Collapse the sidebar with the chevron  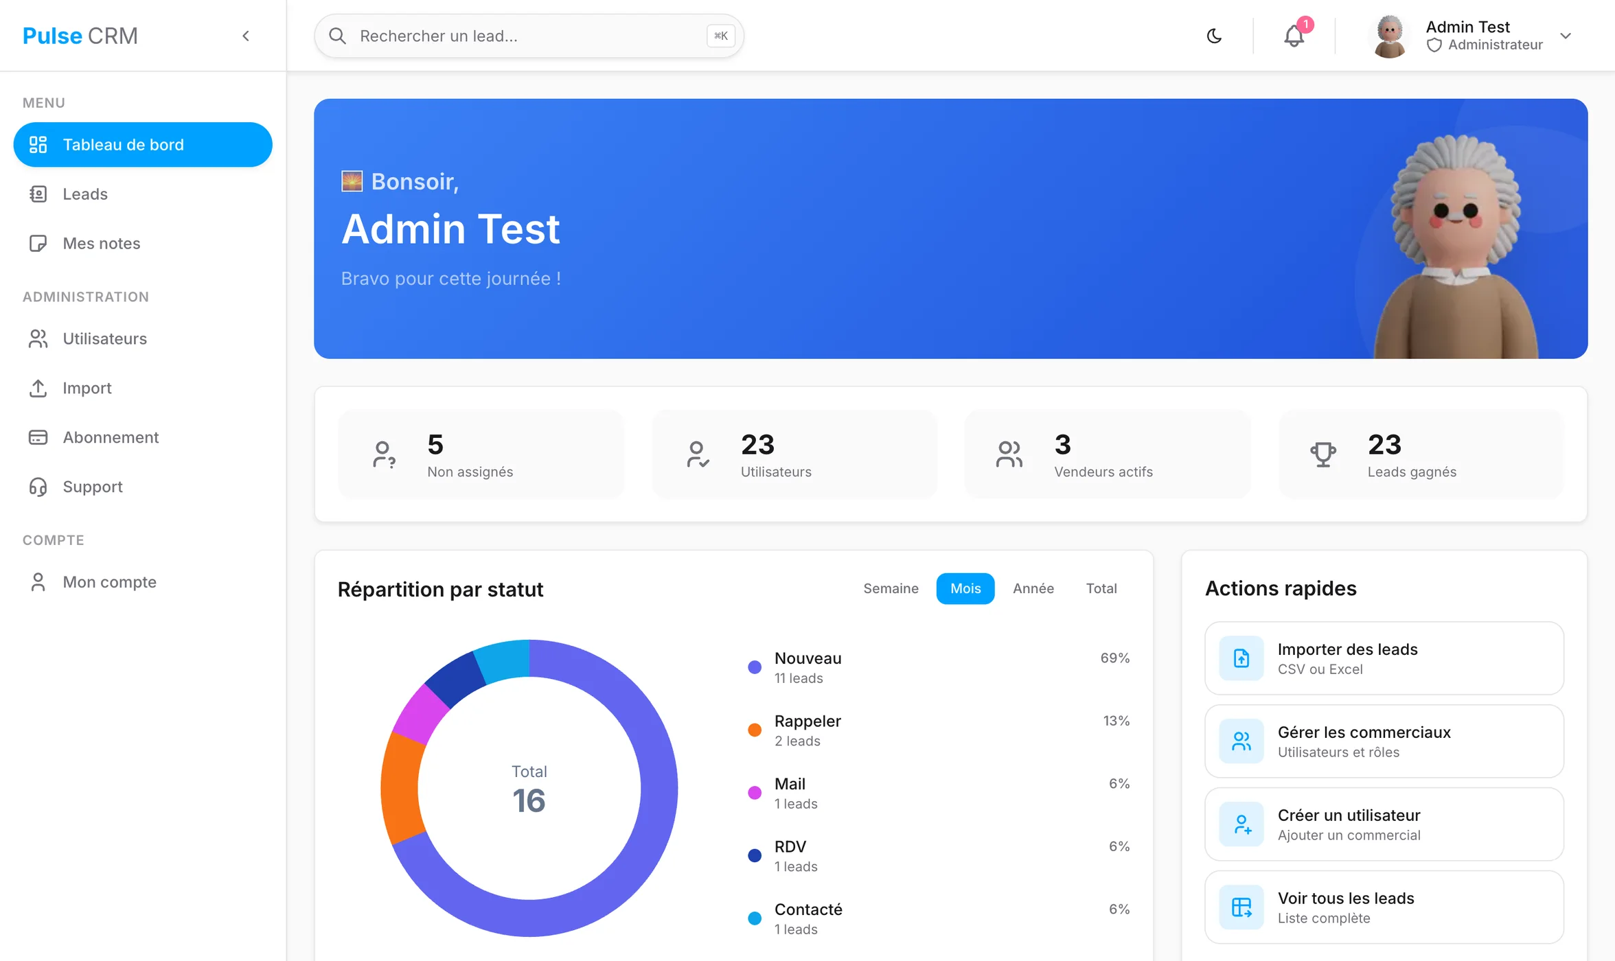[246, 36]
